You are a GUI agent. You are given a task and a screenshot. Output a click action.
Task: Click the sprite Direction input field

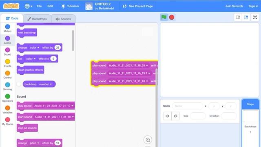tap(229, 116)
